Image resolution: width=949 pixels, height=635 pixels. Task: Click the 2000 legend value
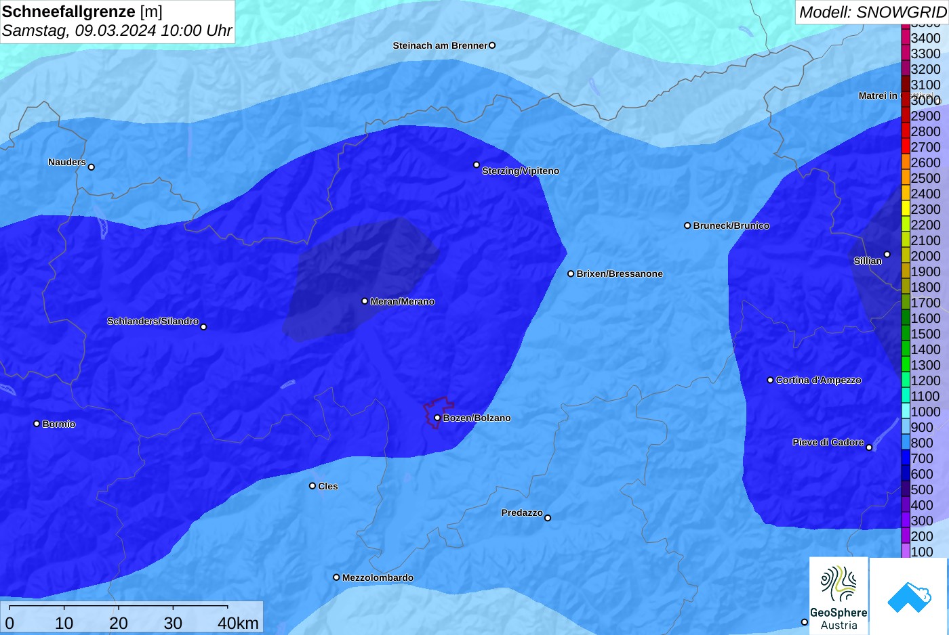pyautogui.click(x=925, y=256)
